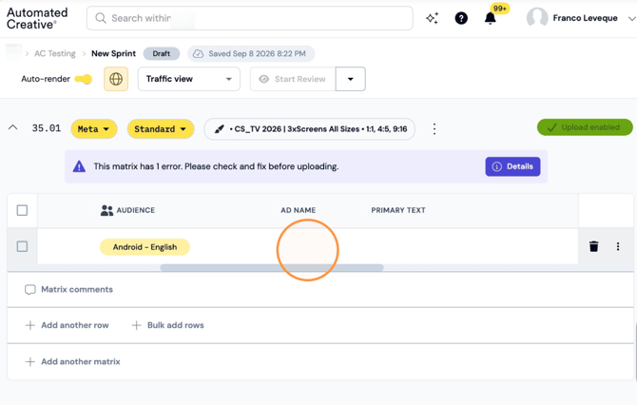637x405 pixels.
Task: Open the CS_TV 2026 template selector
Action: (310, 128)
